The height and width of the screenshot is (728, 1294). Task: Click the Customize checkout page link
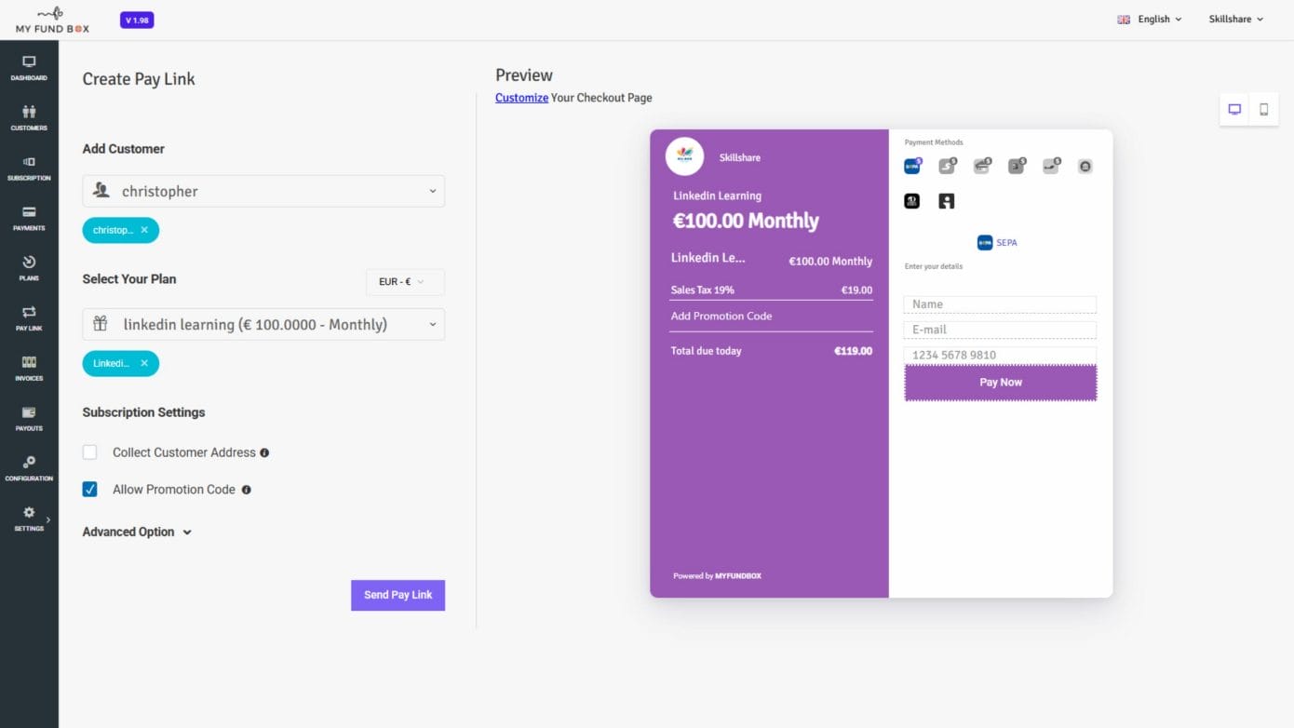pos(521,98)
